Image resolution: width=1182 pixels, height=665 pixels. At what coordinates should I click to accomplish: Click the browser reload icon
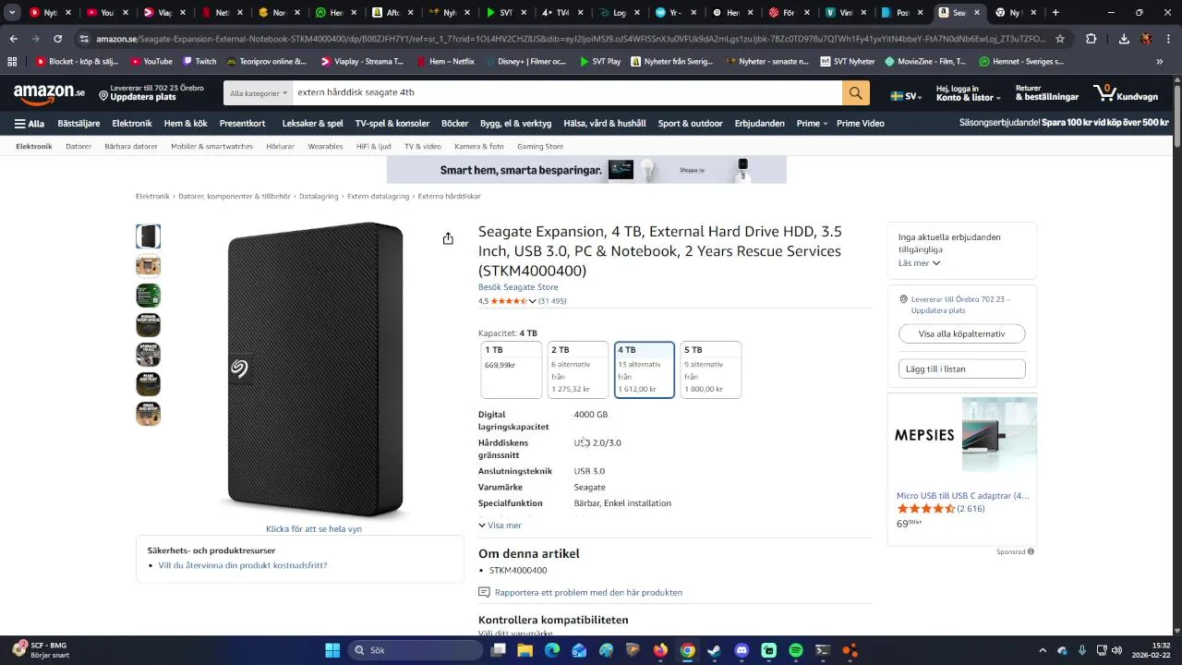coord(57,39)
